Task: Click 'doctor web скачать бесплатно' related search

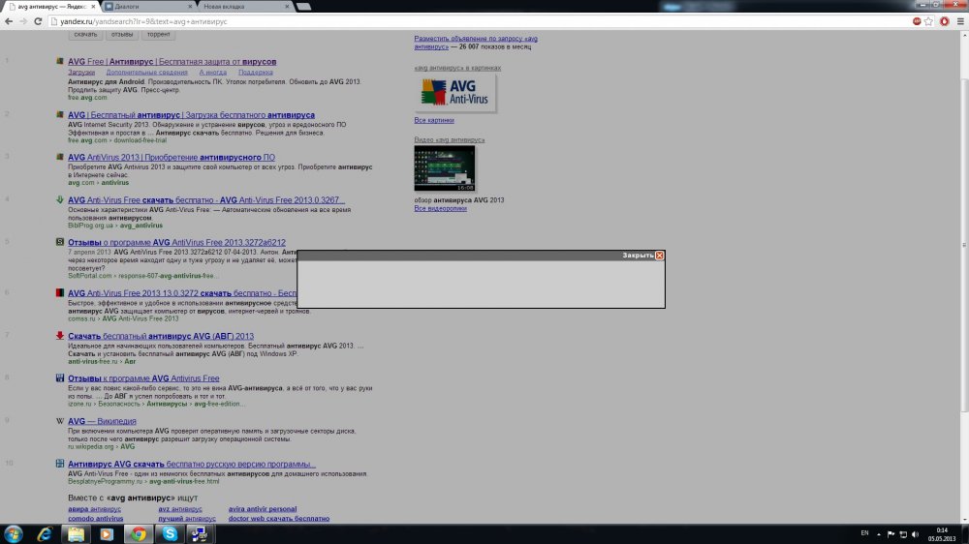Action: click(x=279, y=519)
